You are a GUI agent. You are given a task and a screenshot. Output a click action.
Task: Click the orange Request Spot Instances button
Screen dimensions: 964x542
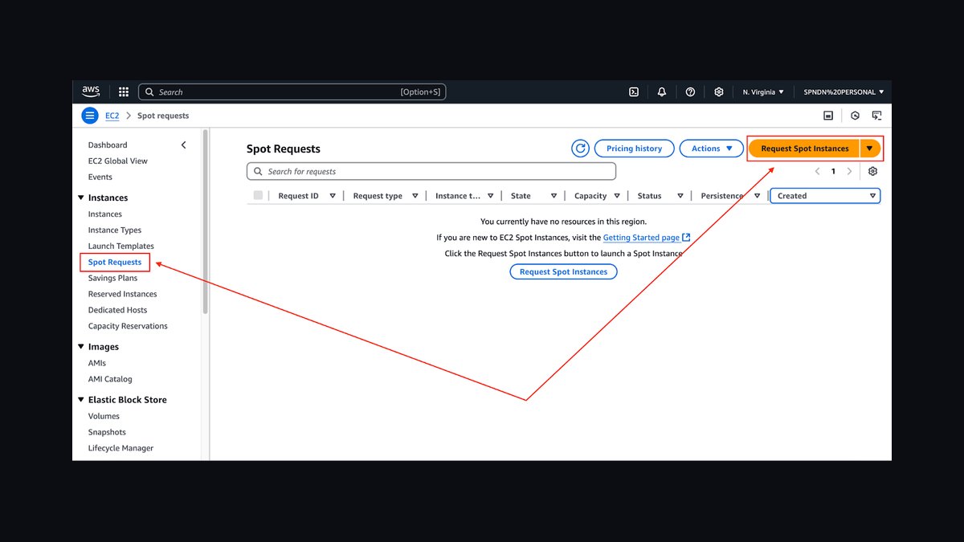click(x=804, y=149)
